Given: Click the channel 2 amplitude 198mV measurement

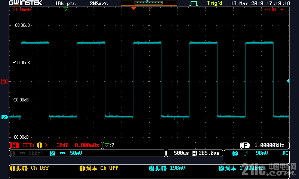Looking at the screenshot, I should click(x=167, y=168).
